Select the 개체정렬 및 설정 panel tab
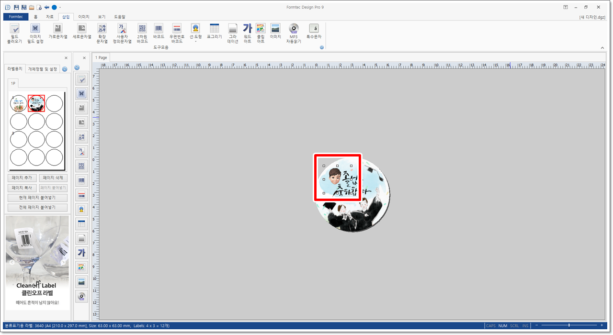 coord(43,69)
